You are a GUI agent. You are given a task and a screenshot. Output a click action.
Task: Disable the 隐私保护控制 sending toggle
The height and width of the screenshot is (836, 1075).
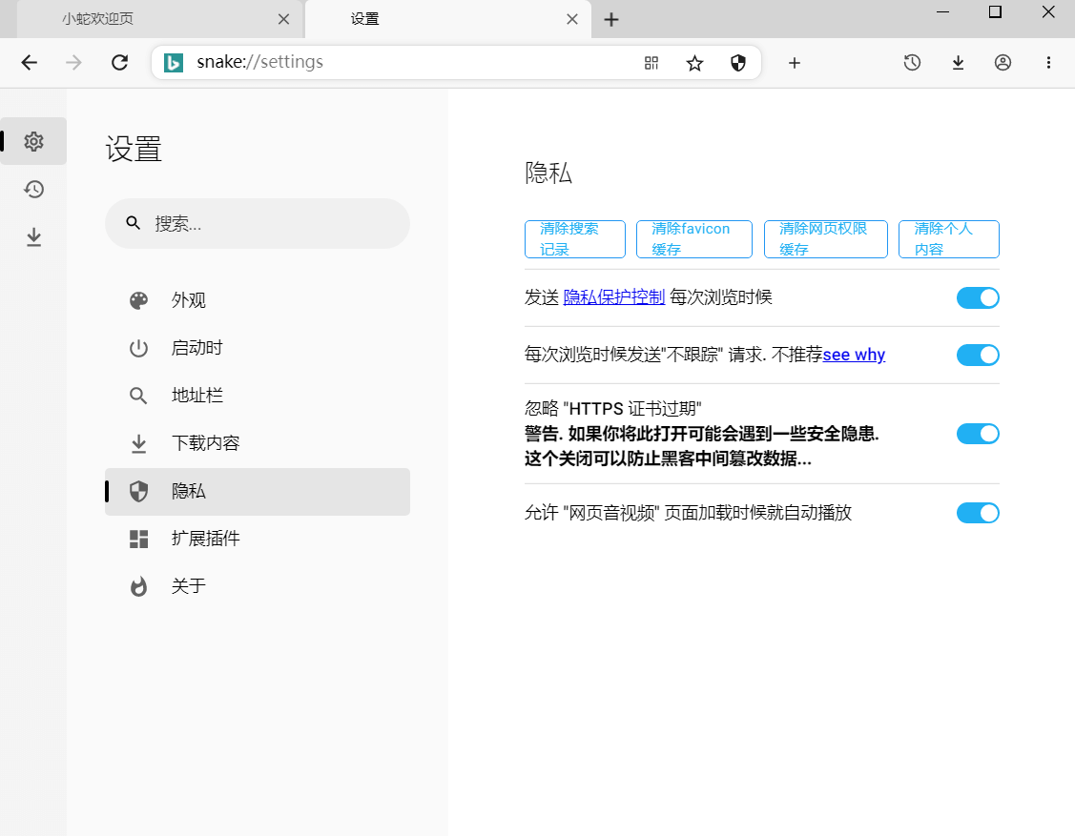click(x=978, y=297)
